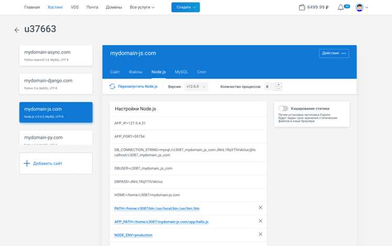The image size is (392, 246).
Task: Remove the PATH variable with its X
Action: [260, 207]
